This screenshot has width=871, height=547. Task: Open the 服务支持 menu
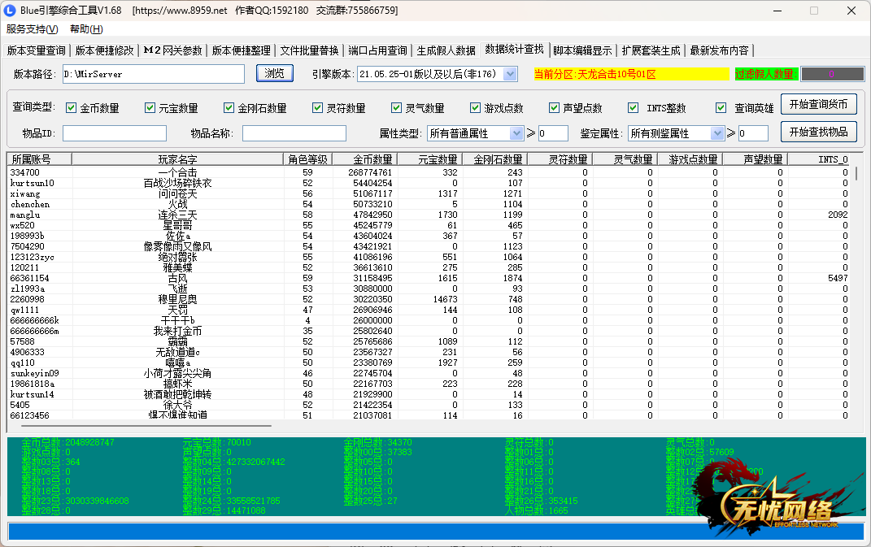pyautogui.click(x=32, y=29)
